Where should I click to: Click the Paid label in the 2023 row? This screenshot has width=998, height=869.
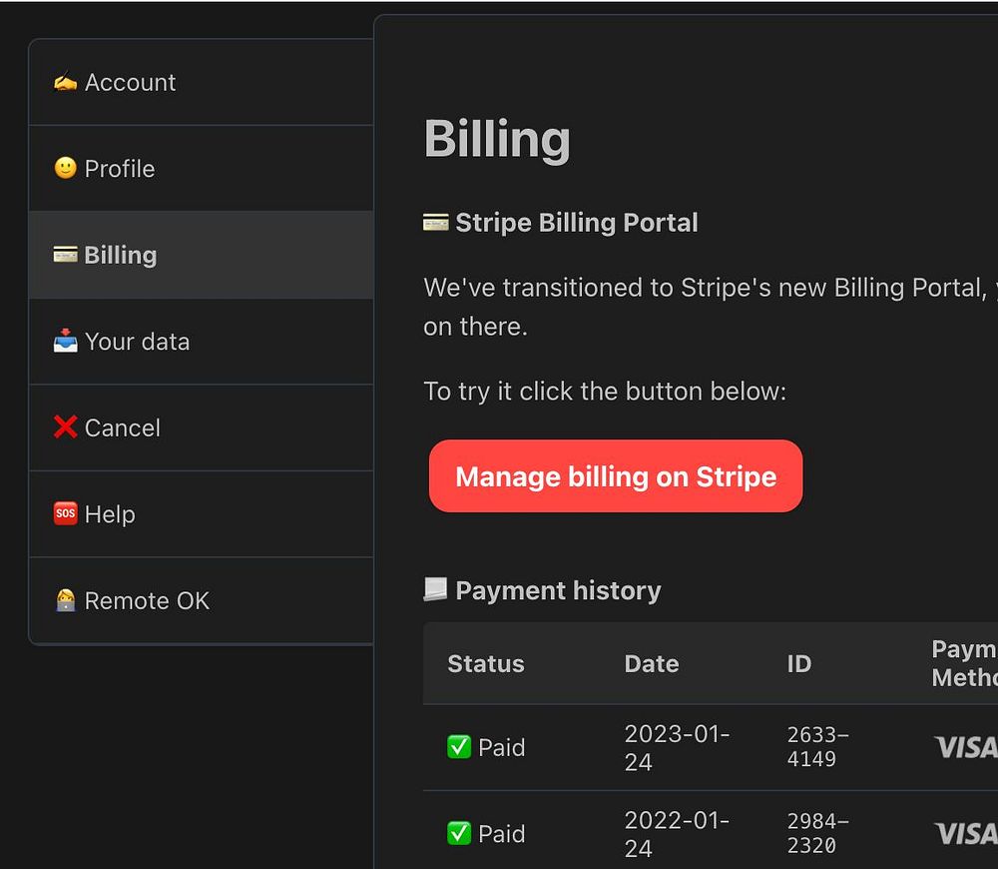502,747
